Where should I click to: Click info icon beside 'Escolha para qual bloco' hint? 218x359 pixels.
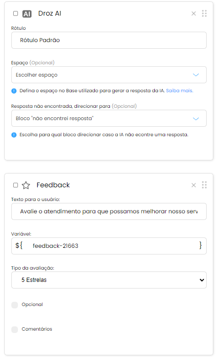point(14,135)
